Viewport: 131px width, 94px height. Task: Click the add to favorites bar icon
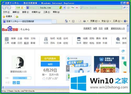coord(17,17)
